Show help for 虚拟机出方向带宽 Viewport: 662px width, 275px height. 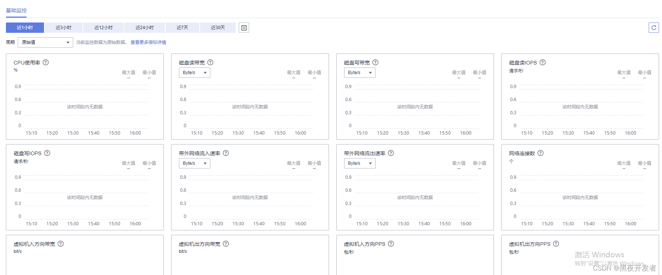[226, 244]
